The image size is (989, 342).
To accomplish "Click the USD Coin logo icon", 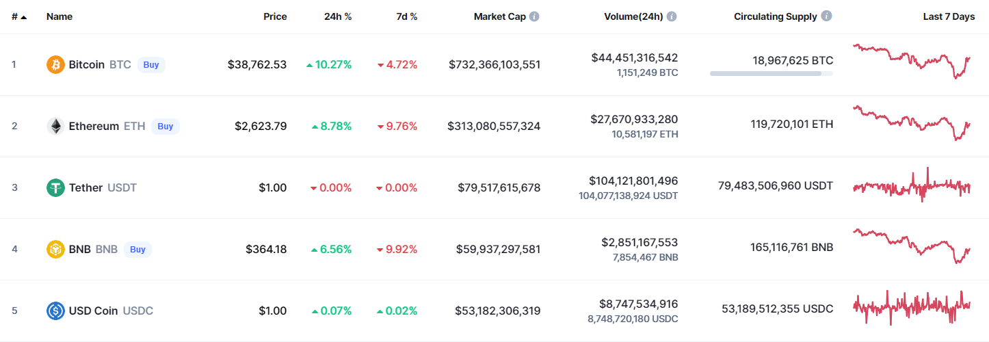I will 55,311.
